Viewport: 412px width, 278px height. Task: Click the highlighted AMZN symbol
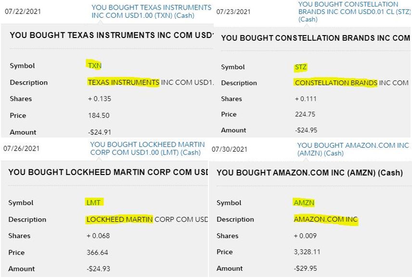[304, 203]
